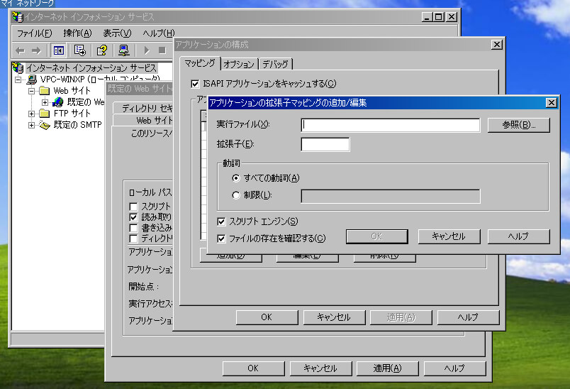Screen dimensions: 570x389
Task: Click the Stop item square icon
Action: pos(162,50)
